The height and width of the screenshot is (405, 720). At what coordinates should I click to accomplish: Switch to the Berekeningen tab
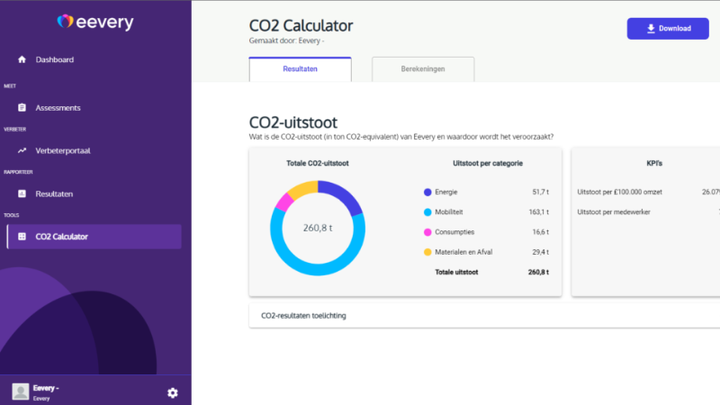pos(423,69)
